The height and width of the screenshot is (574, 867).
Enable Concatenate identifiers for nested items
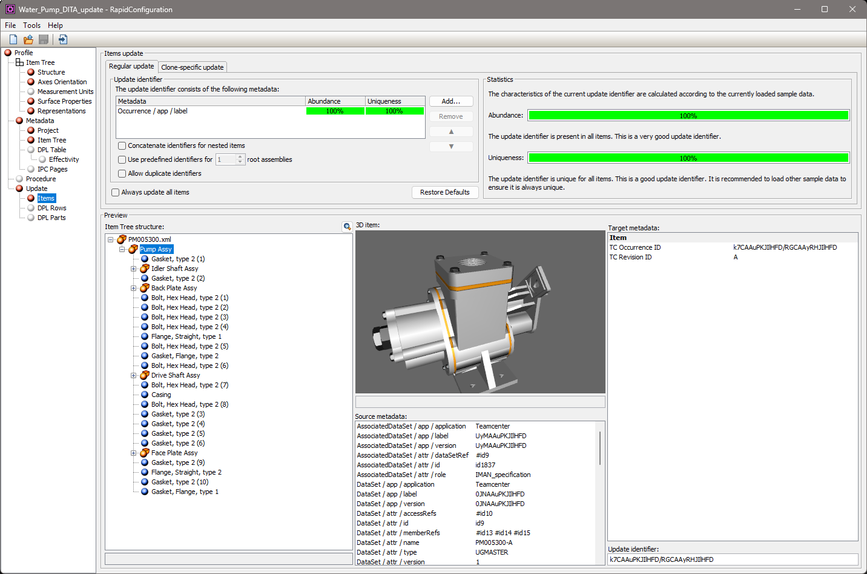pyautogui.click(x=122, y=145)
